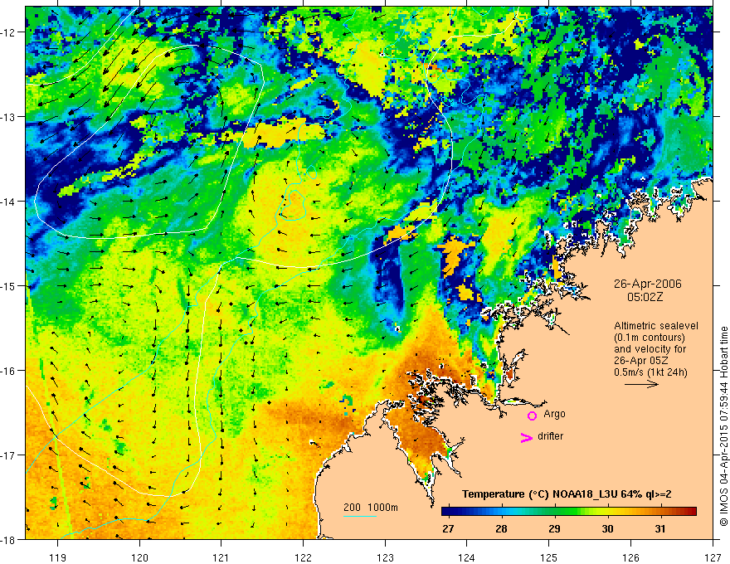The width and height of the screenshot is (730, 564).
Task: Click the magenta drifter arrow legend symbol
Action: [x=527, y=437]
